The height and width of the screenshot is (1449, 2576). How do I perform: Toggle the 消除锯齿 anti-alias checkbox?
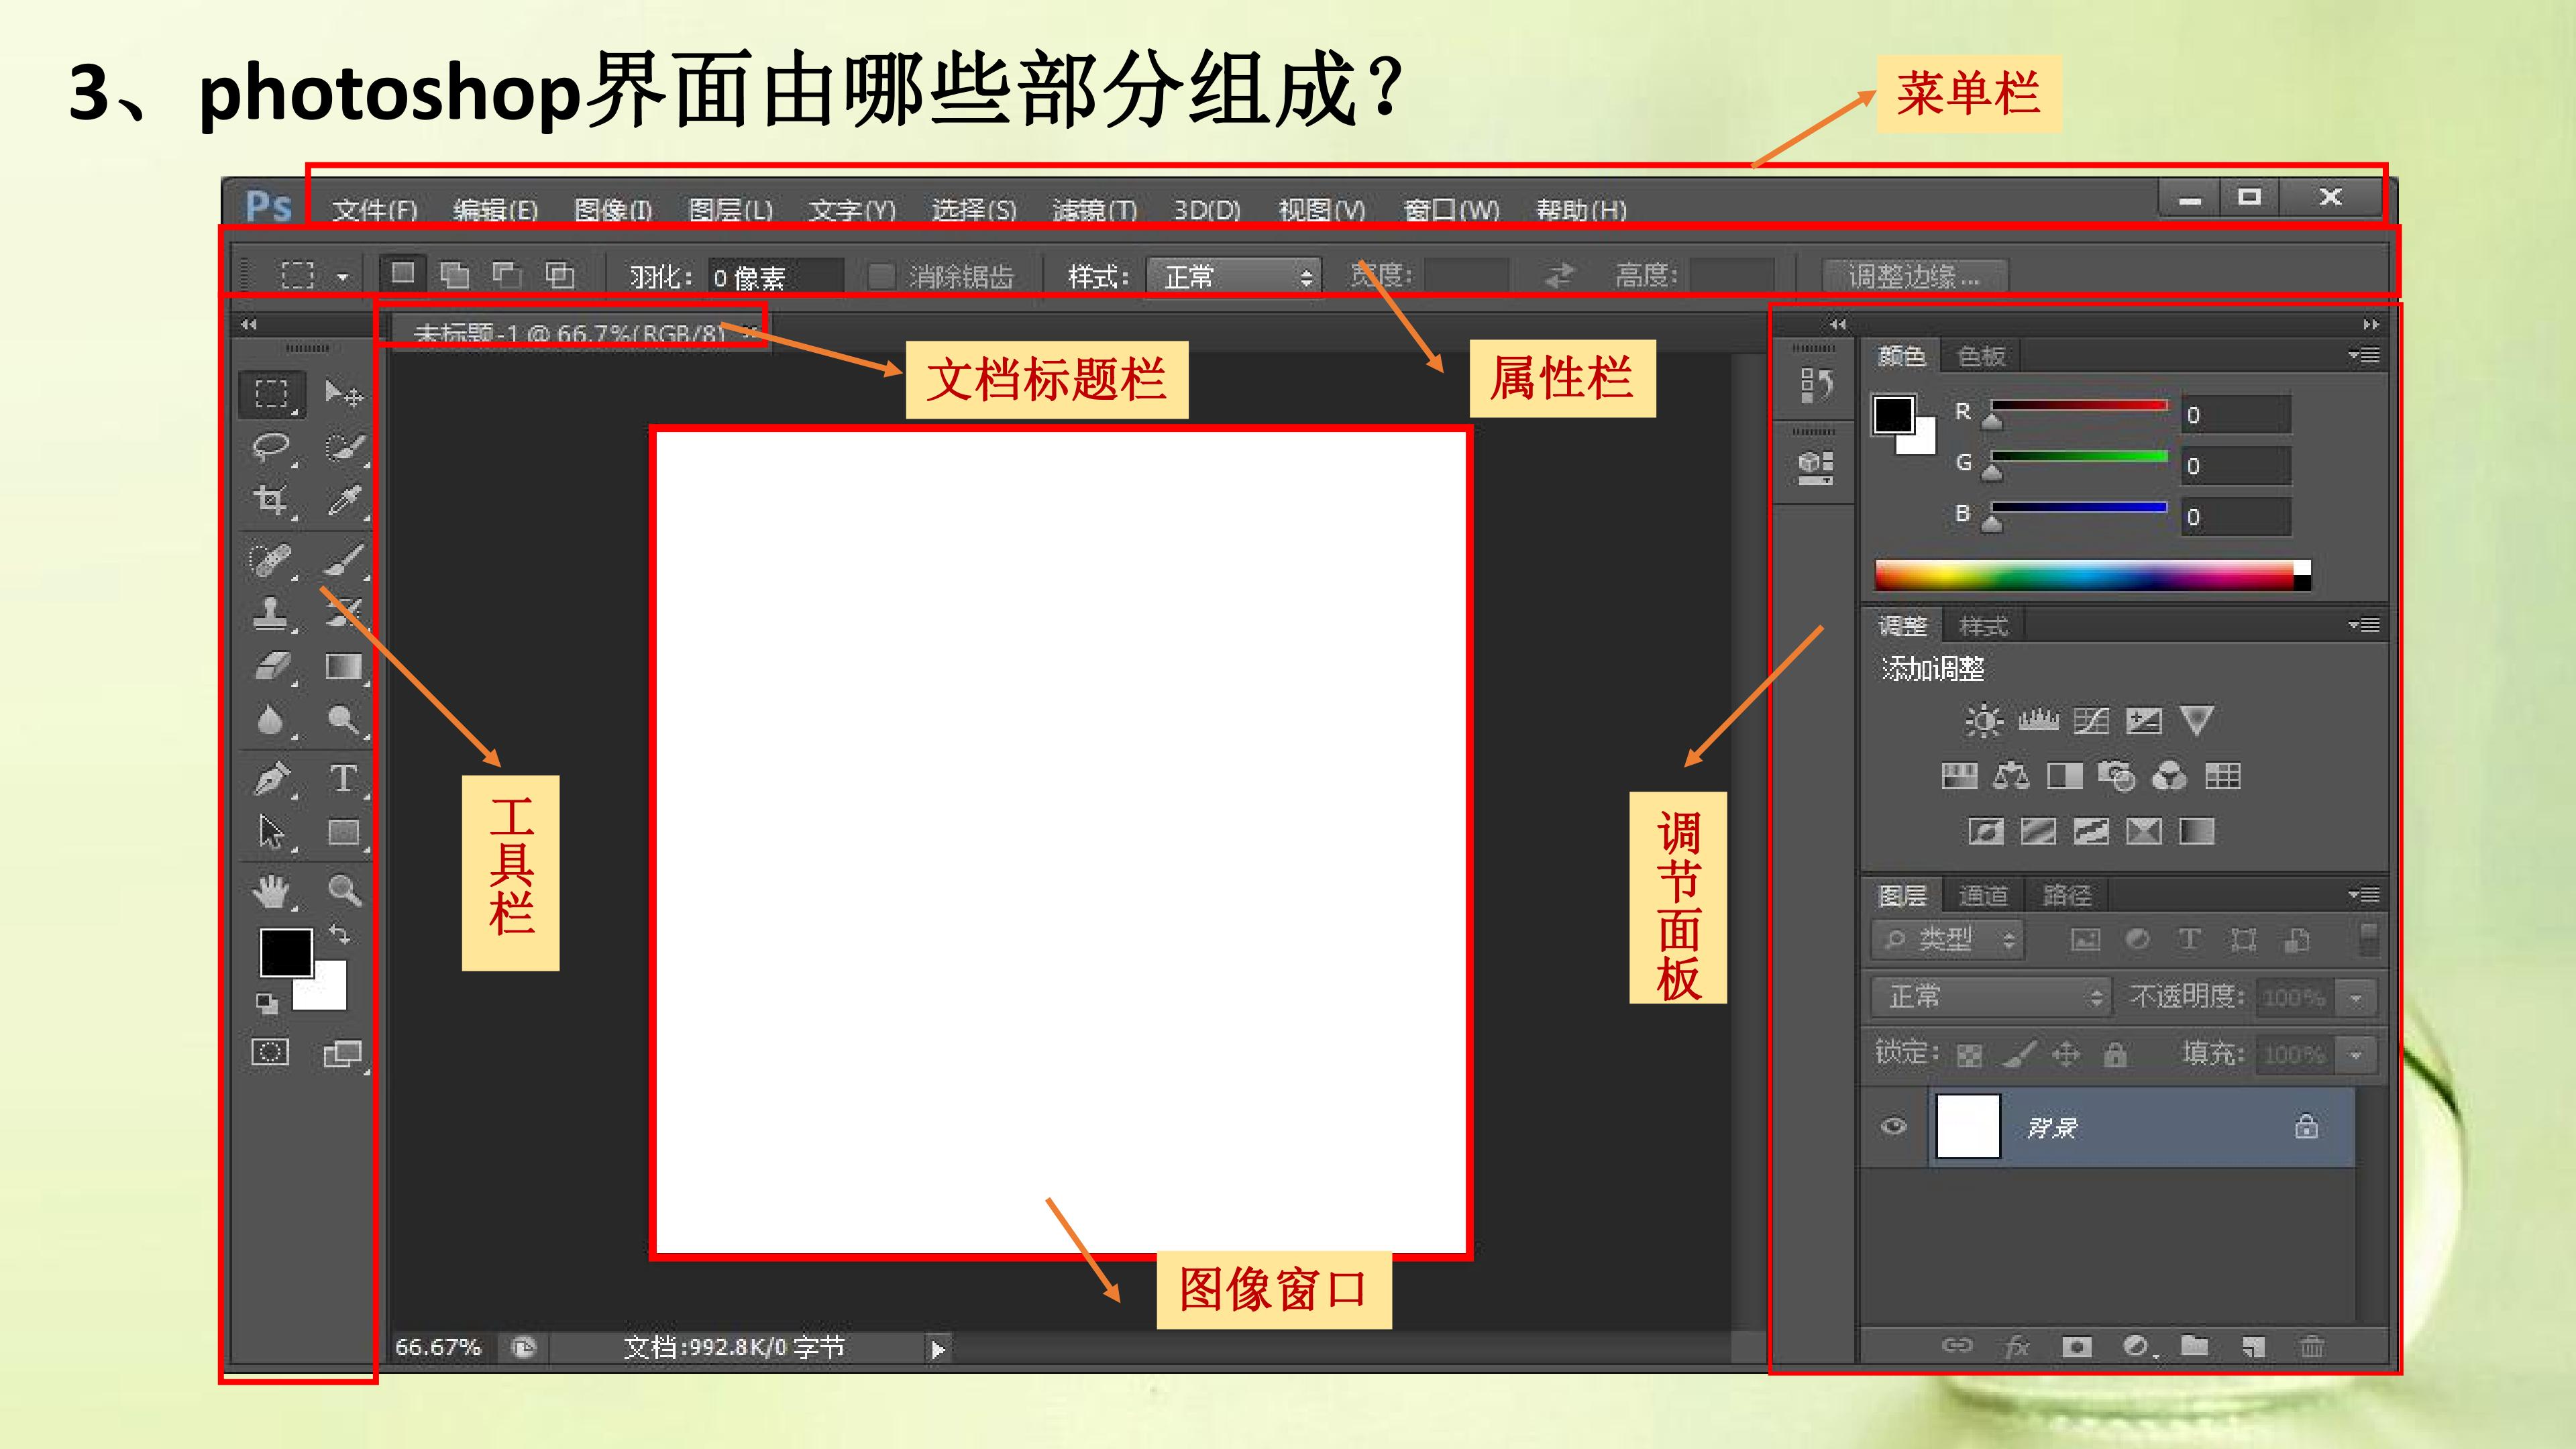880,276
